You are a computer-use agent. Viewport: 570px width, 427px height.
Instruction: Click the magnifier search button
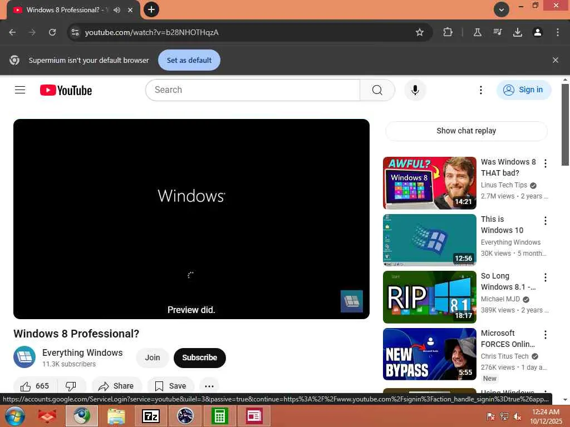377,90
